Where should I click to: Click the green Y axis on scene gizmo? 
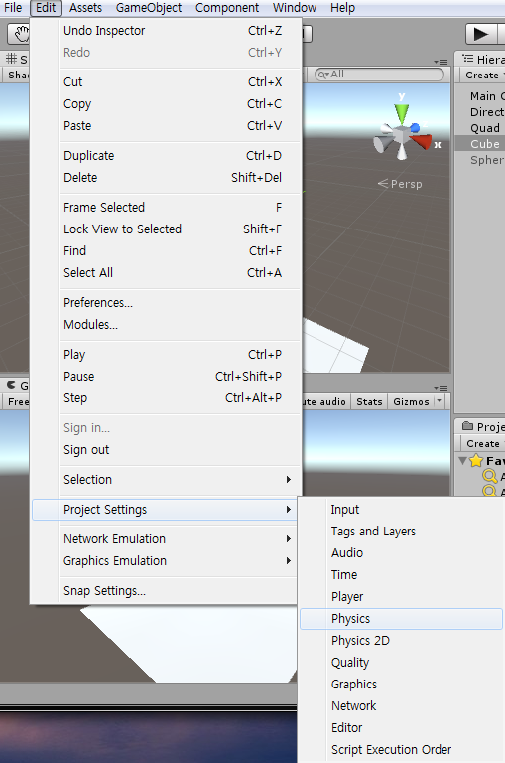[x=402, y=111]
